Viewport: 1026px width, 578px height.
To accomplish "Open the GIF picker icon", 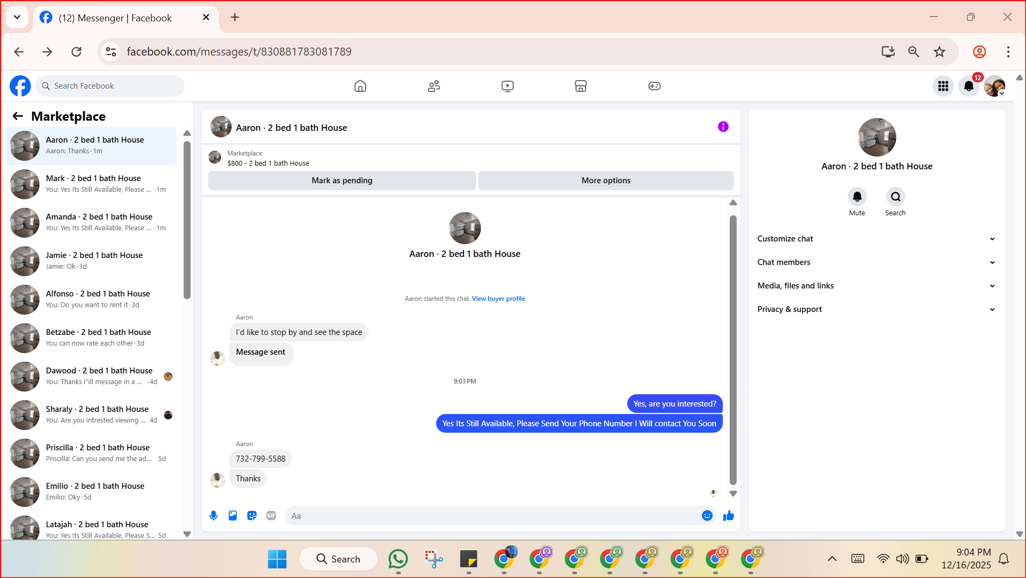I will coord(271,515).
